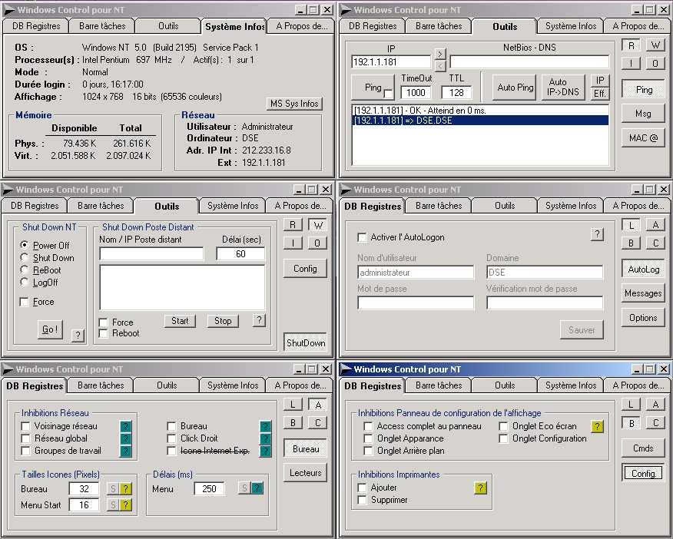This screenshot has width=673, height=539.
Task: Click the help icon beside Activer l'AutoLogon
Action: 596,234
